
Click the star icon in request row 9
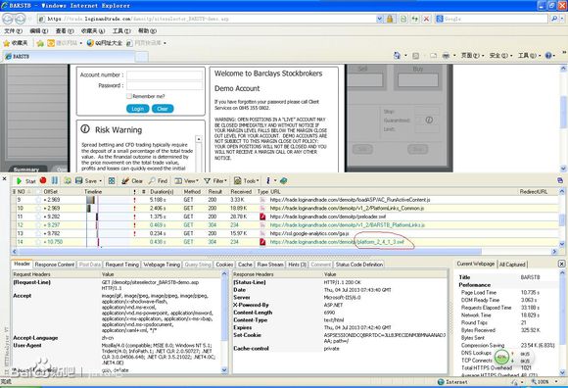(x=38, y=200)
